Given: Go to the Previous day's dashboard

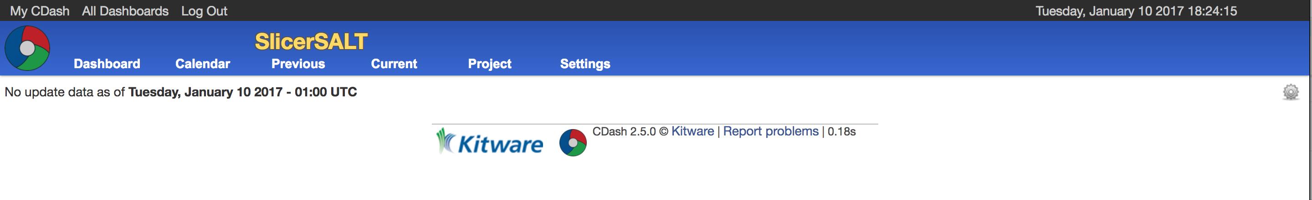Looking at the screenshot, I should click(298, 64).
